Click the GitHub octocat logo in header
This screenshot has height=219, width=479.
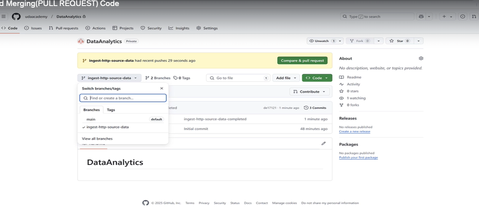point(16,16)
